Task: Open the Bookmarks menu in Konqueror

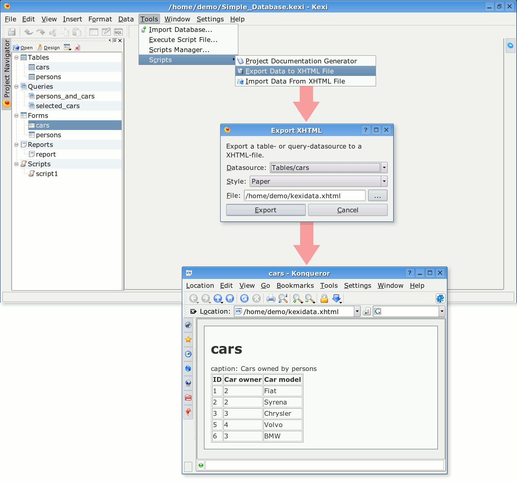Action: click(295, 285)
